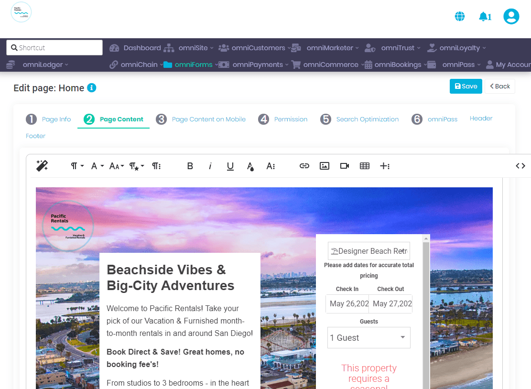
Task: Open the More tools plus icon
Action: click(x=385, y=166)
